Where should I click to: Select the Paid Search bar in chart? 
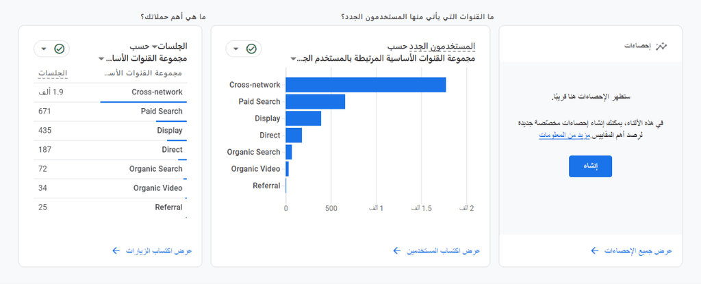(x=315, y=101)
